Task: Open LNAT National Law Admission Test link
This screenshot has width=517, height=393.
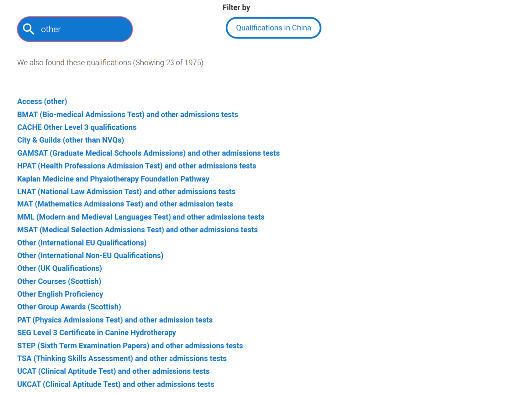Action: click(x=126, y=192)
